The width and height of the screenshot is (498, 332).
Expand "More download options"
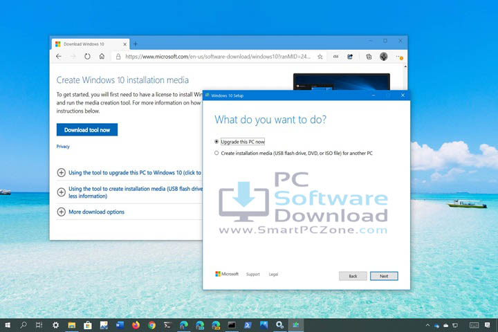[x=91, y=212]
